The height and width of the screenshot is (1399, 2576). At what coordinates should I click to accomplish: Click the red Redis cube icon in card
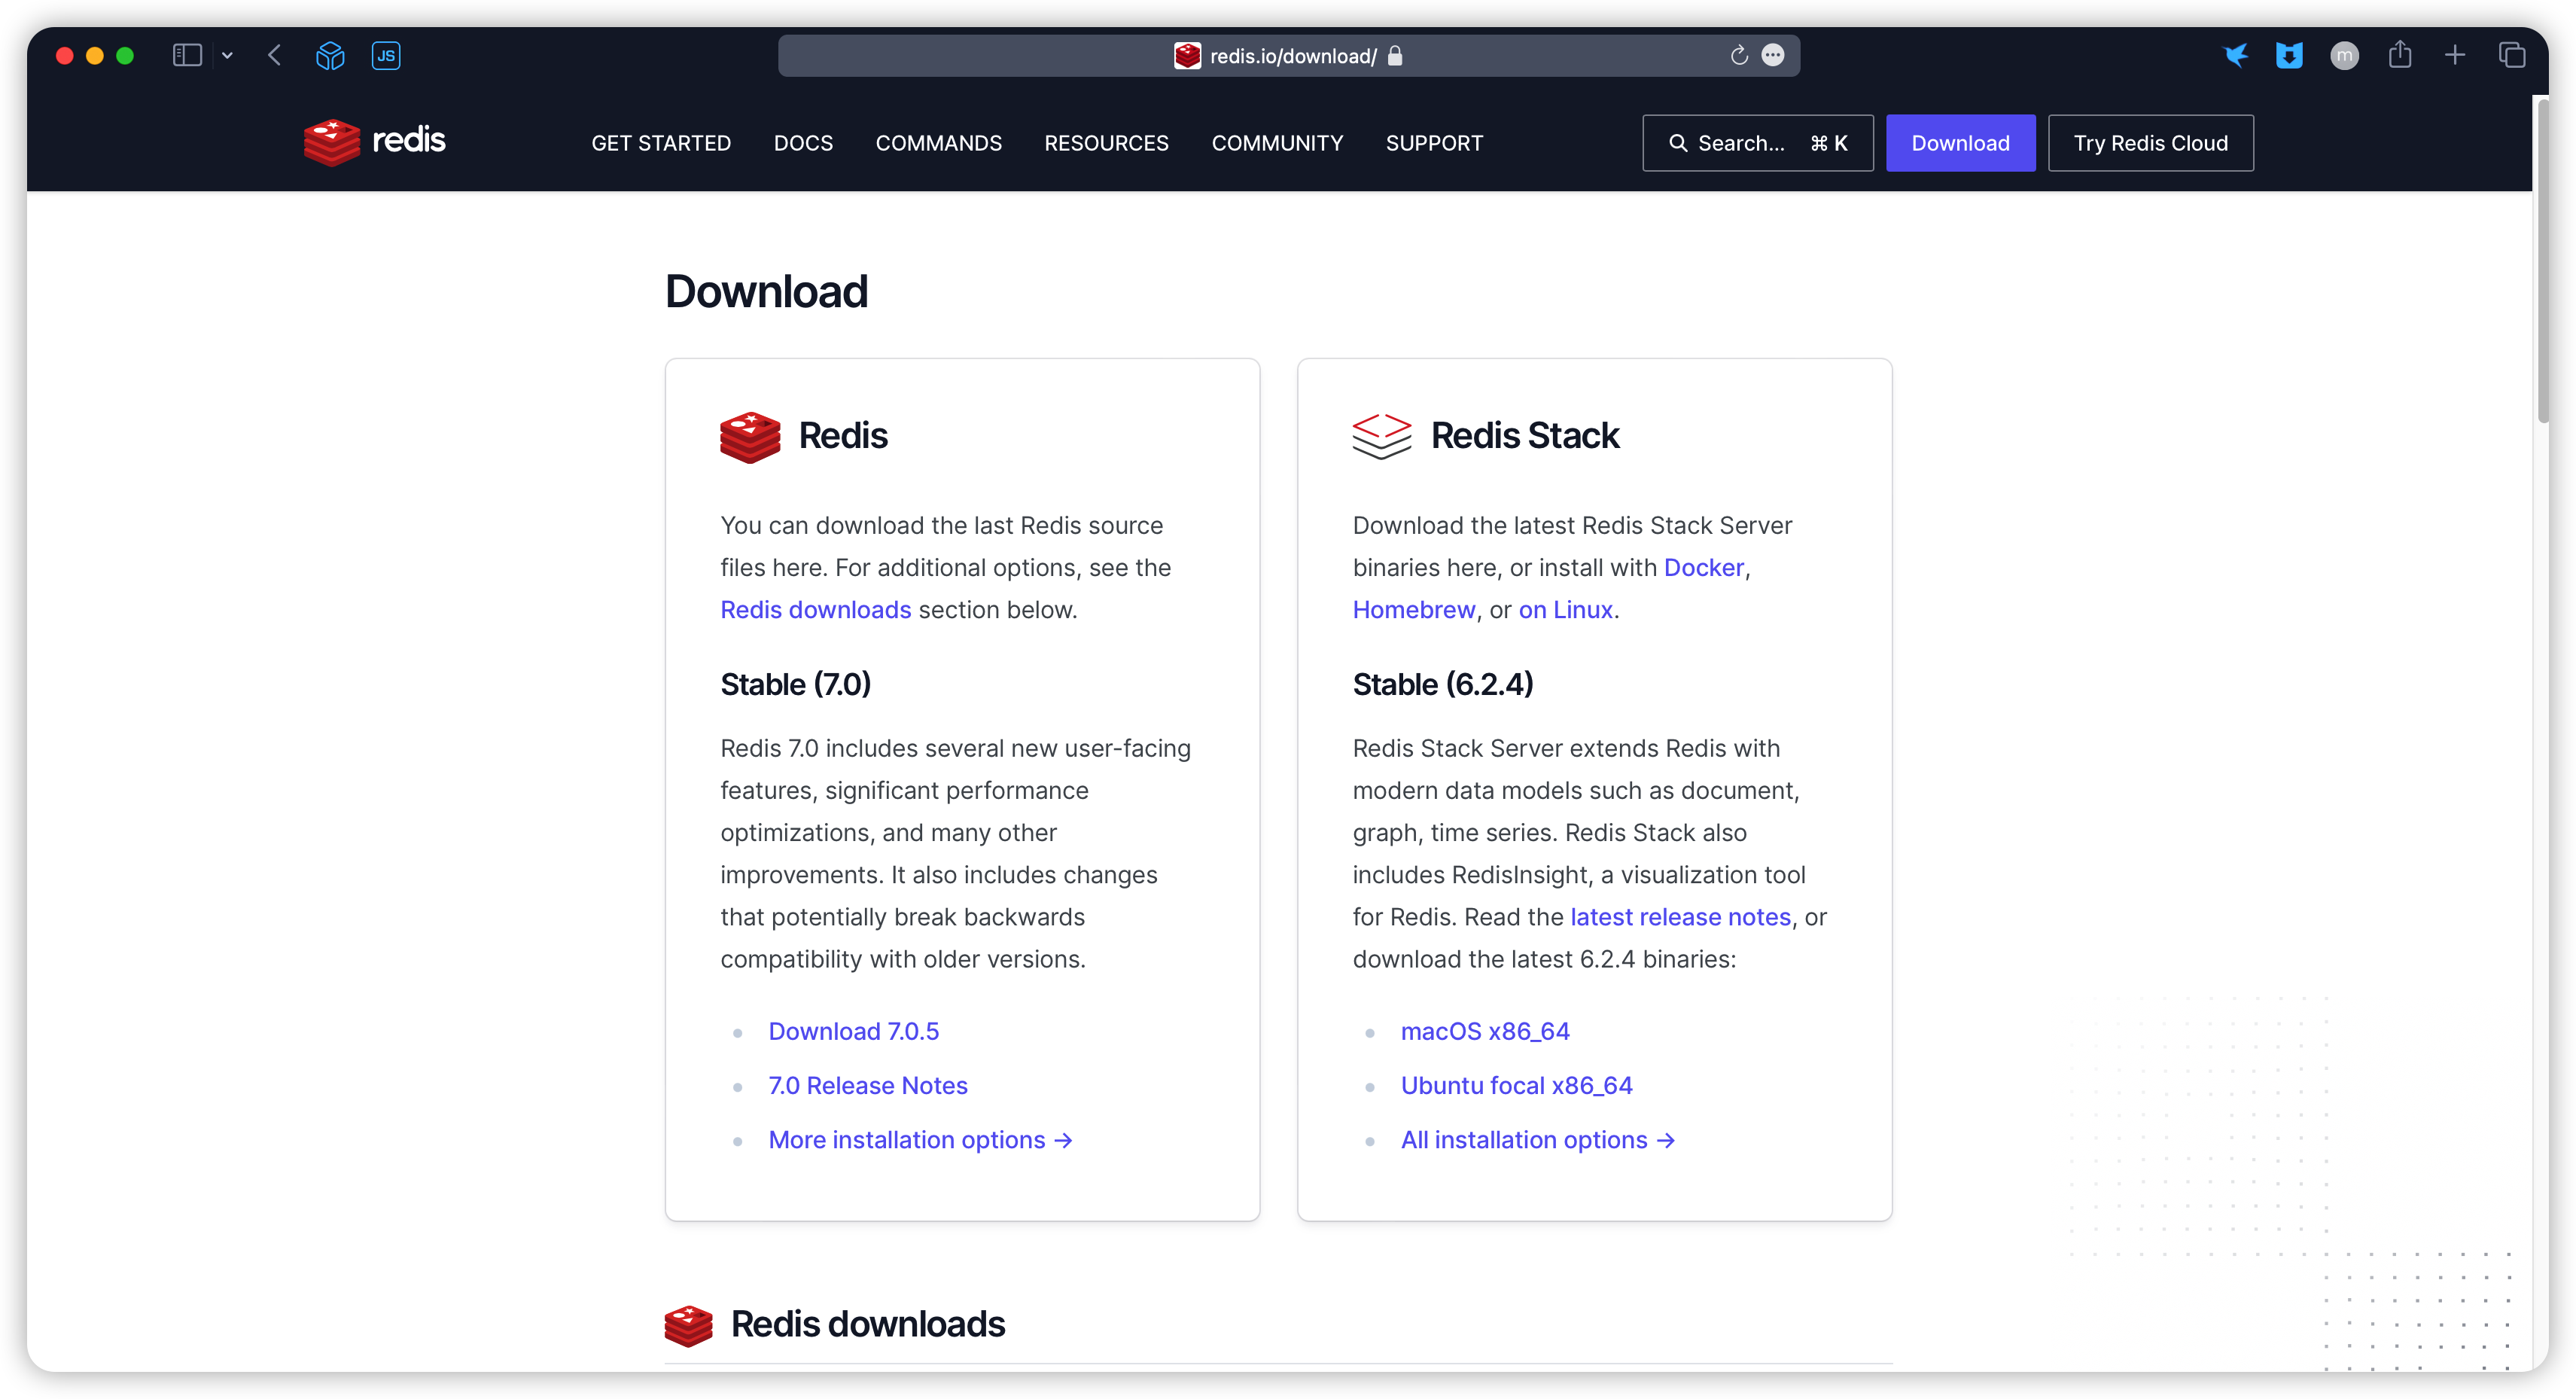pyautogui.click(x=750, y=437)
